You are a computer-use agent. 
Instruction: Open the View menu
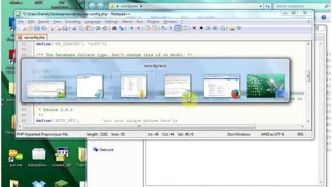pos(57,22)
